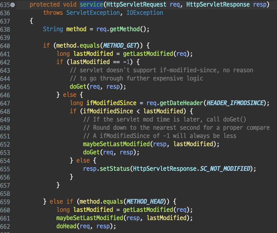Screen dimensions: 277x233
Task: Click the comment 'If the servlet mod time is later'
Action: point(164,120)
